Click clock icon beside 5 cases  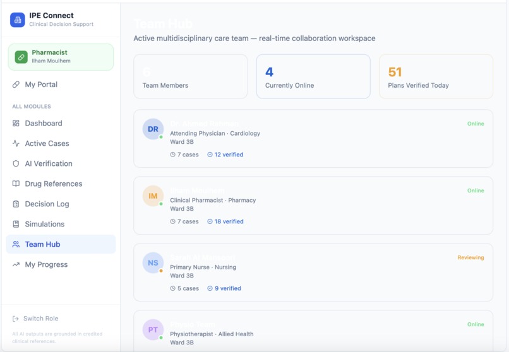coord(172,288)
